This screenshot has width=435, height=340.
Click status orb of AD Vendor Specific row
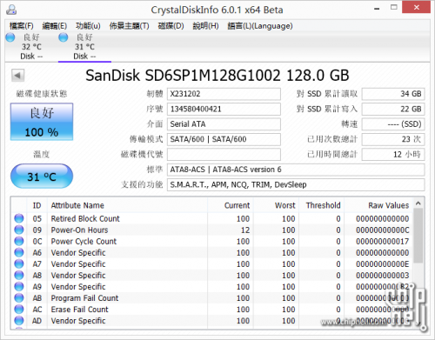click(x=19, y=320)
